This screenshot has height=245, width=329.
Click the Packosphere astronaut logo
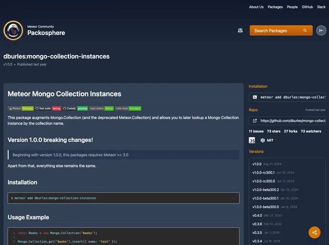(x=13, y=31)
